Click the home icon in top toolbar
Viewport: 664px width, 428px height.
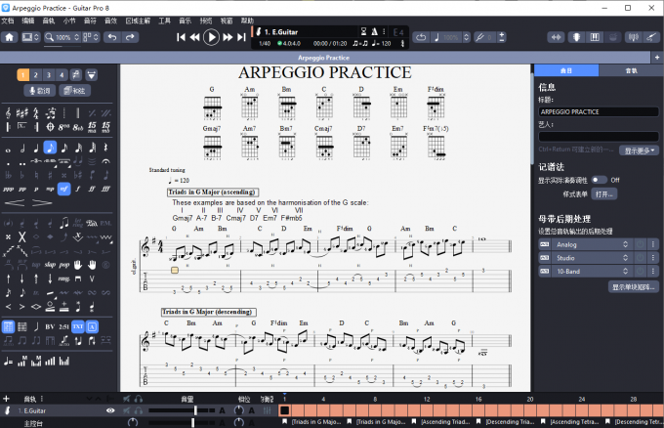point(11,37)
